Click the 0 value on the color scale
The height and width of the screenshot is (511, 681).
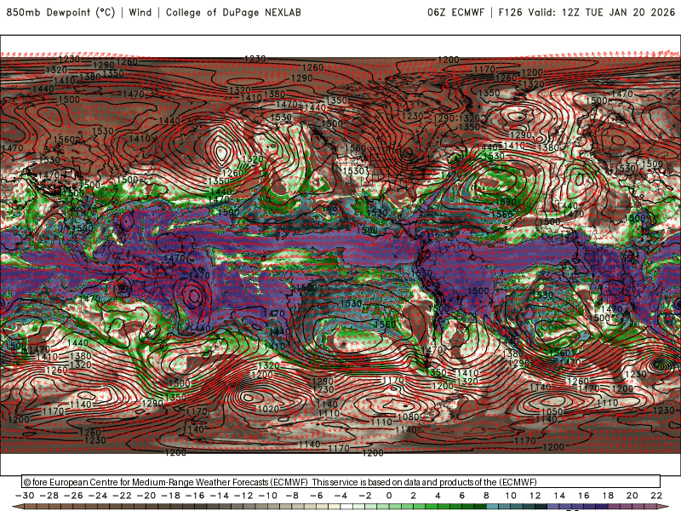[x=389, y=496]
